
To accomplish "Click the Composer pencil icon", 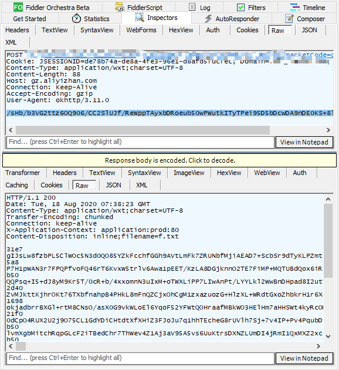I will point(289,18).
